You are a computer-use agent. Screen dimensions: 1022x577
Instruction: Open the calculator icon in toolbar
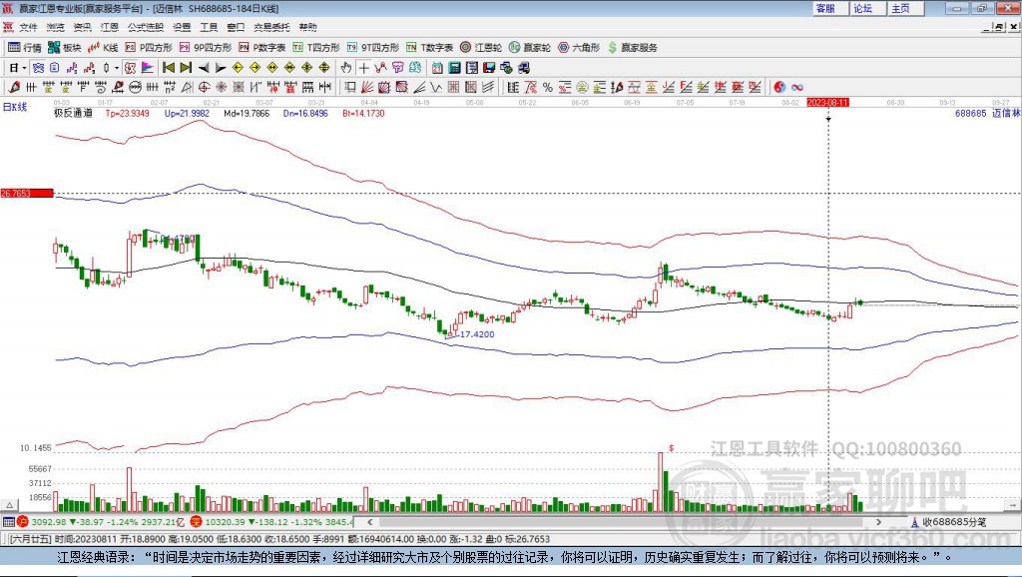pos(454,68)
